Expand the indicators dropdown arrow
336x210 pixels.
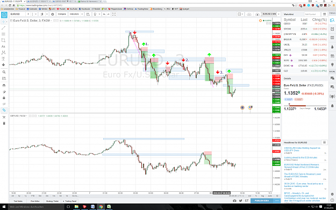click(x=82, y=14)
